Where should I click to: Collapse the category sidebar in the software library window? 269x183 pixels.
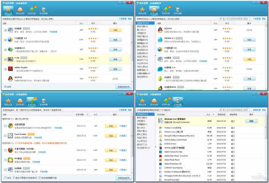(156, 55)
